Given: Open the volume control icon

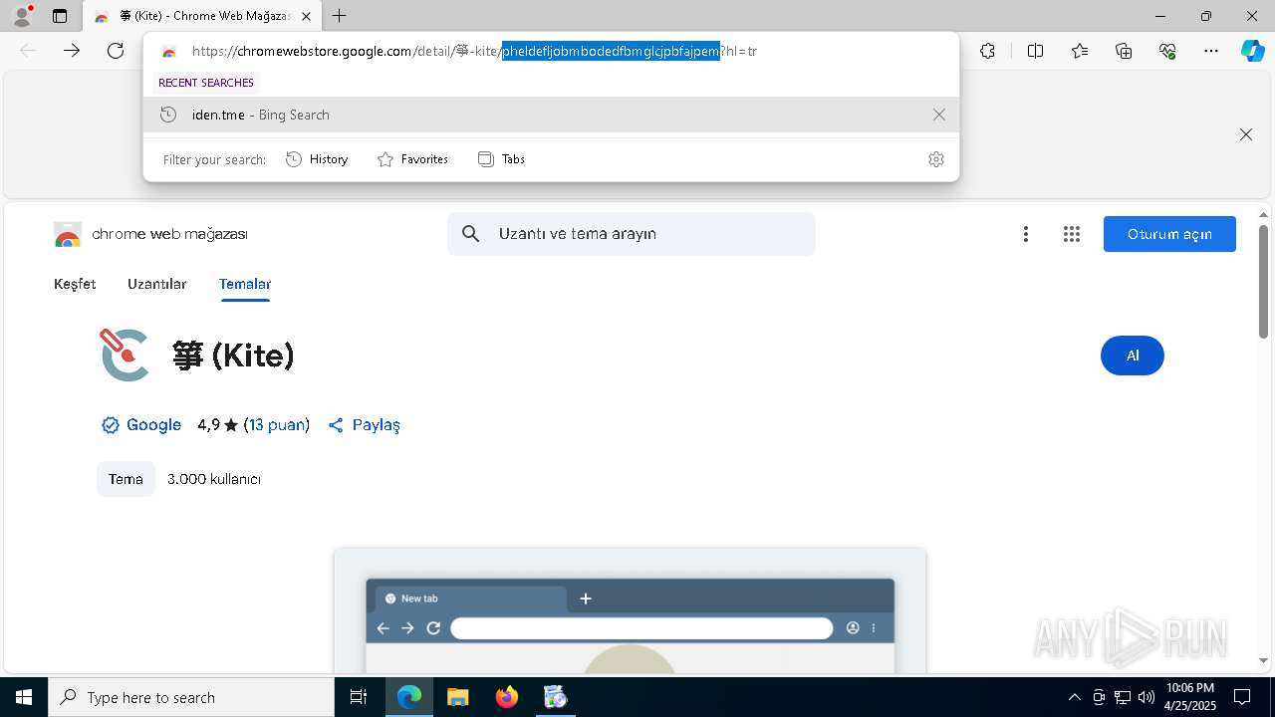Looking at the screenshot, I should (x=1146, y=697).
